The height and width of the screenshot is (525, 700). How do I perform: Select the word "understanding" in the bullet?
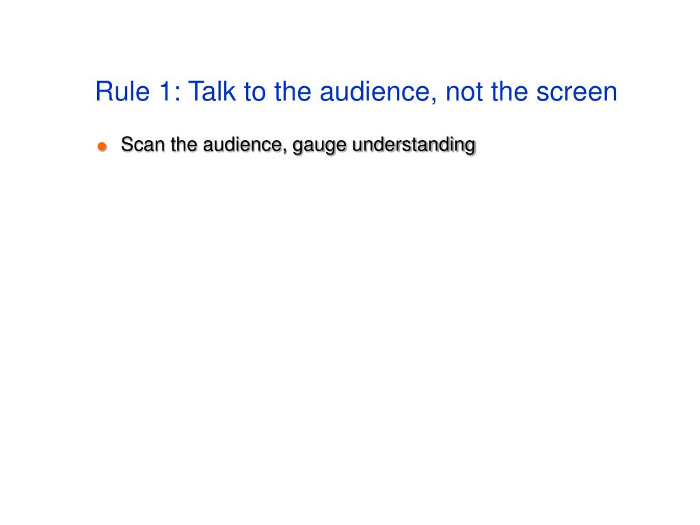pos(414,146)
